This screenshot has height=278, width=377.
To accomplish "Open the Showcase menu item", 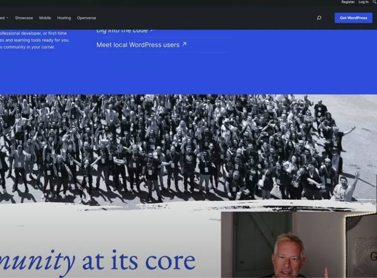I will (24, 18).
